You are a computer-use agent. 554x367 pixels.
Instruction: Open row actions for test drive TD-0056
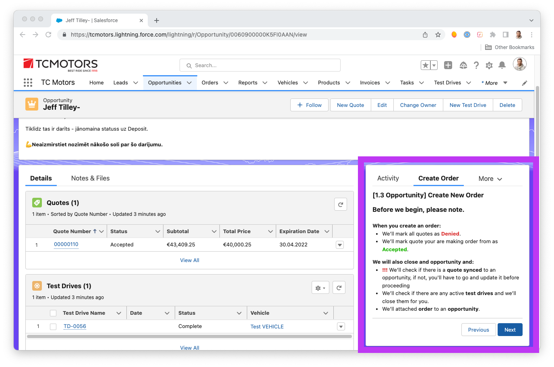pyautogui.click(x=341, y=326)
